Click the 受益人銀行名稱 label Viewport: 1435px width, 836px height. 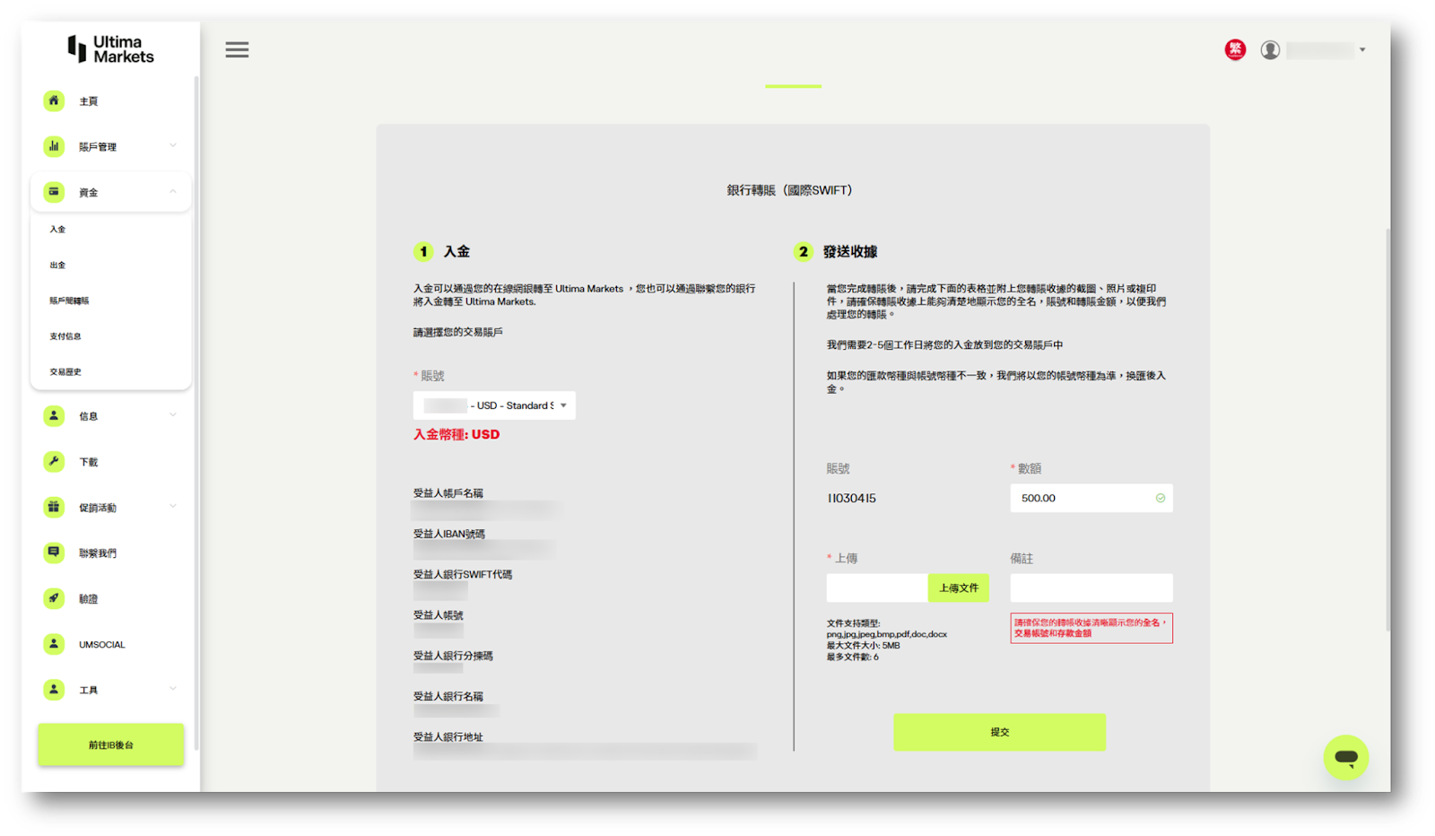tap(448, 696)
